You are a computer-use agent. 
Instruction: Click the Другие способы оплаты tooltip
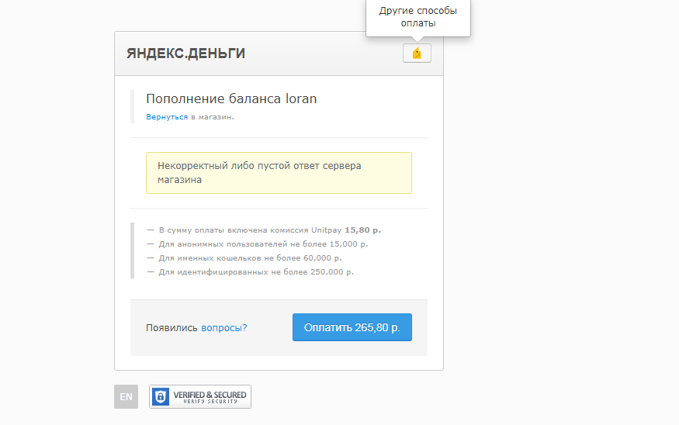click(418, 17)
